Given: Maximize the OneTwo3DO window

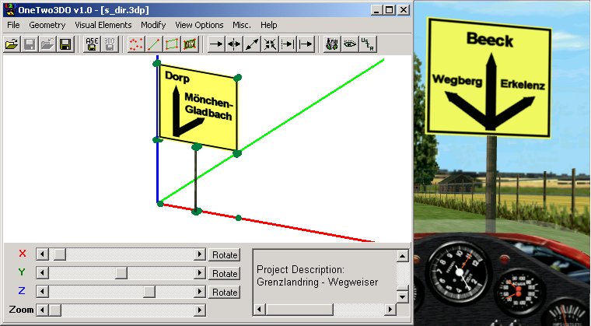Looking at the screenshot, I should point(389,10).
